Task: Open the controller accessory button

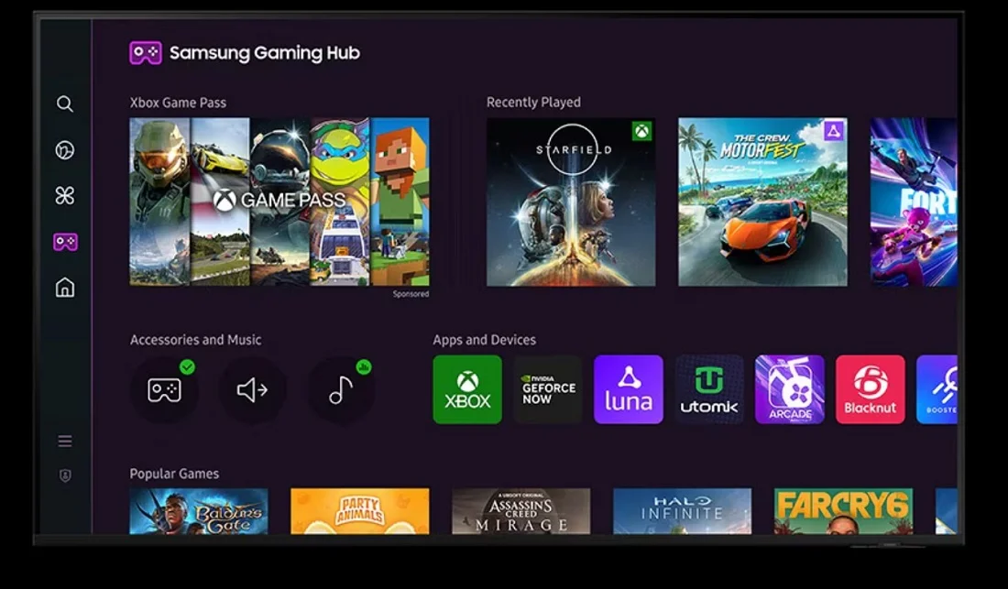Action: [164, 390]
